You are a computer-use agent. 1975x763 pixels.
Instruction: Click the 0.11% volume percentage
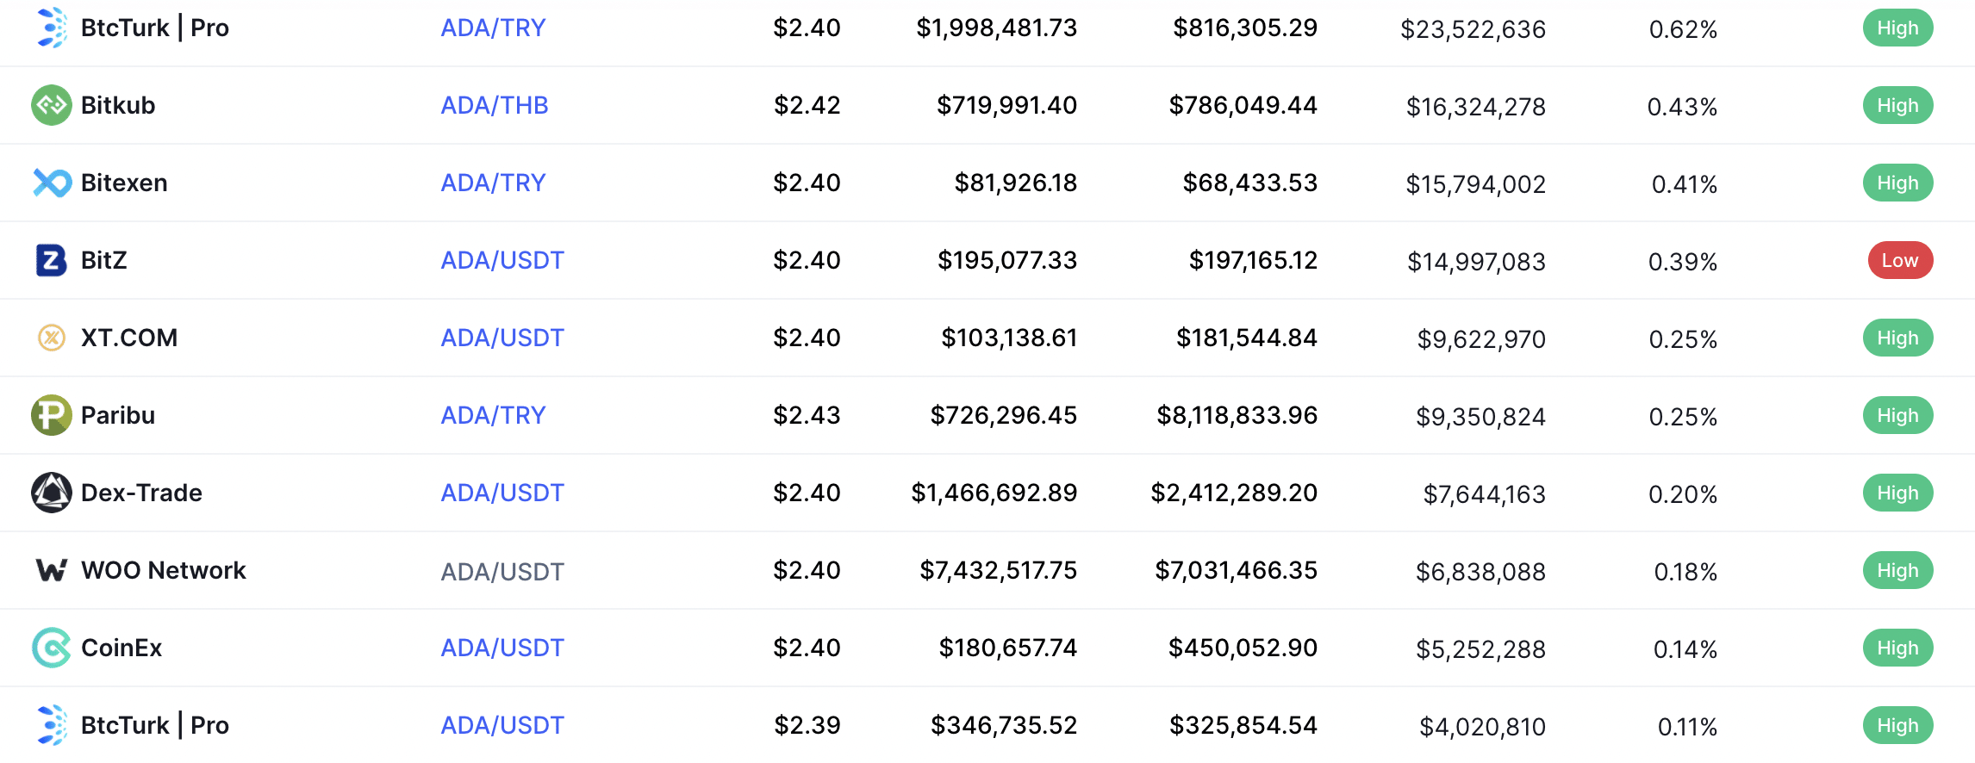1687,727
